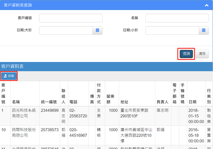Screen dimensions: 213x149
Task: Sort by 電子郵箱 column header
Action: coord(175,94)
